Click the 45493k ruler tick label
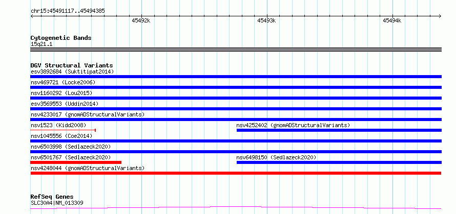Viewport: 456px width, 214px height. click(266, 20)
